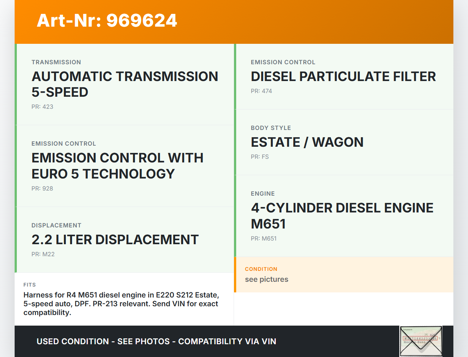Click the Estate / Wagon body style title
Image resolution: width=468 pixels, height=357 pixels.
(x=307, y=142)
